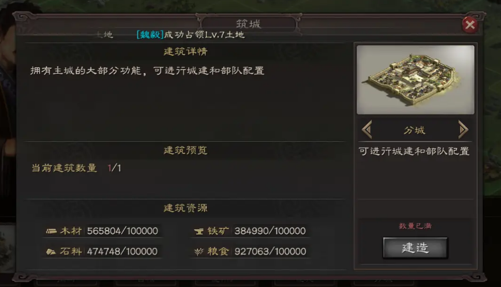Click the wood (木材) resource icon
This screenshot has width=501, height=287.
(x=51, y=231)
